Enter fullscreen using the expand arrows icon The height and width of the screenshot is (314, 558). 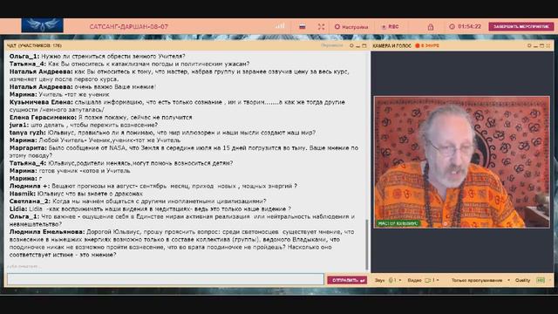tap(322, 27)
